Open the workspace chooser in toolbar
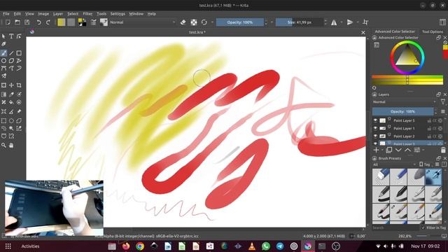This screenshot has width=448, height=252. [x=442, y=22]
